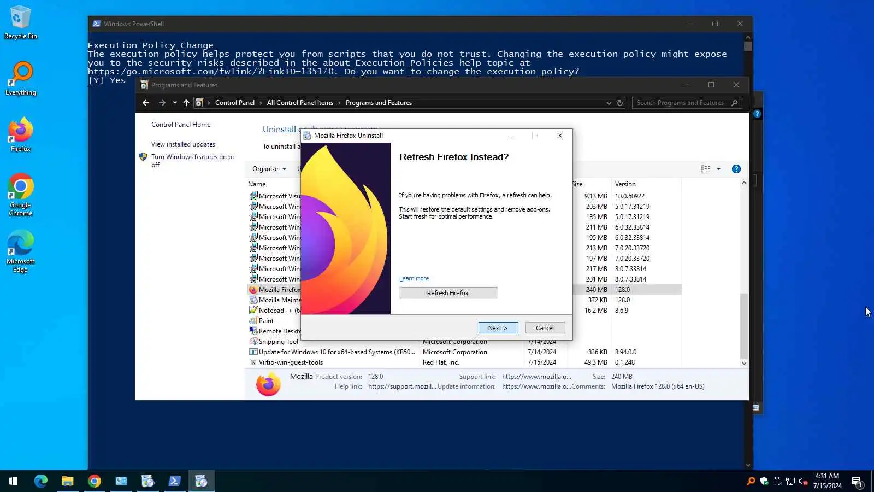The width and height of the screenshot is (874, 492).
Task: Click the program list scroll down arrow
Action: click(x=744, y=363)
